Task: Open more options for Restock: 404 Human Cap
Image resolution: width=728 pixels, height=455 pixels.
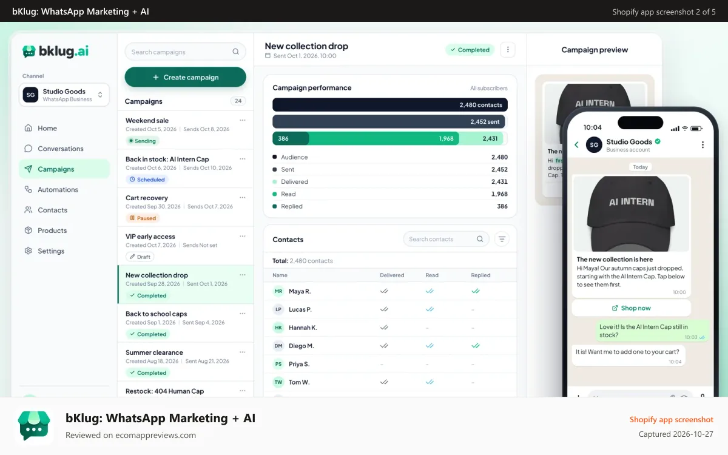Action: pyautogui.click(x=243, y=391)
